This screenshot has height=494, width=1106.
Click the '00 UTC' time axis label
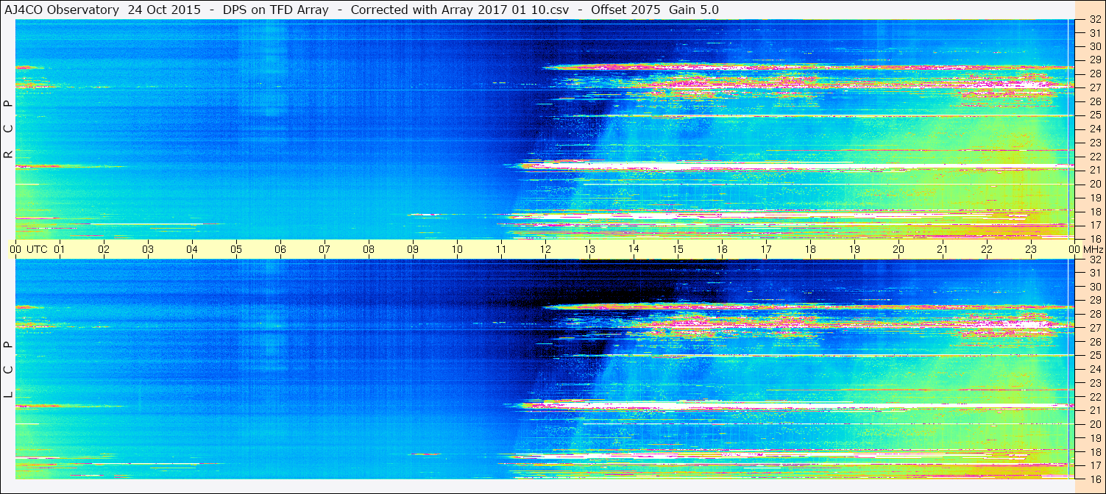coord(29,249)
